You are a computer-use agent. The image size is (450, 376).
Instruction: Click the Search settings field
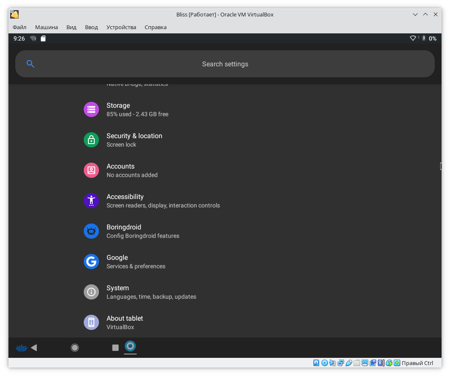coord(225,64)
